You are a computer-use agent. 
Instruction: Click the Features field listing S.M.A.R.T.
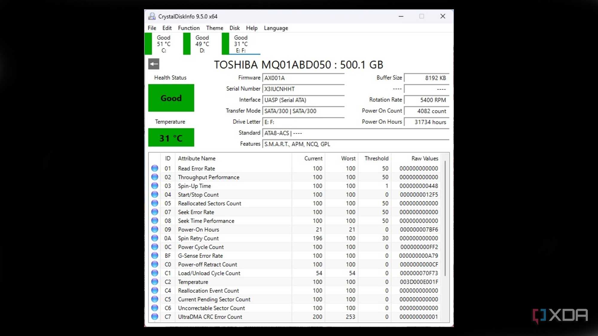(x=356, y=144)
